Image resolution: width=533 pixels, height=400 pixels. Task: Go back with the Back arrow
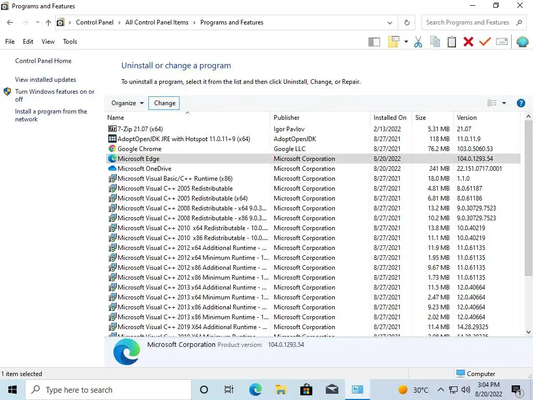pyautogui.click(x=10, y=22)
